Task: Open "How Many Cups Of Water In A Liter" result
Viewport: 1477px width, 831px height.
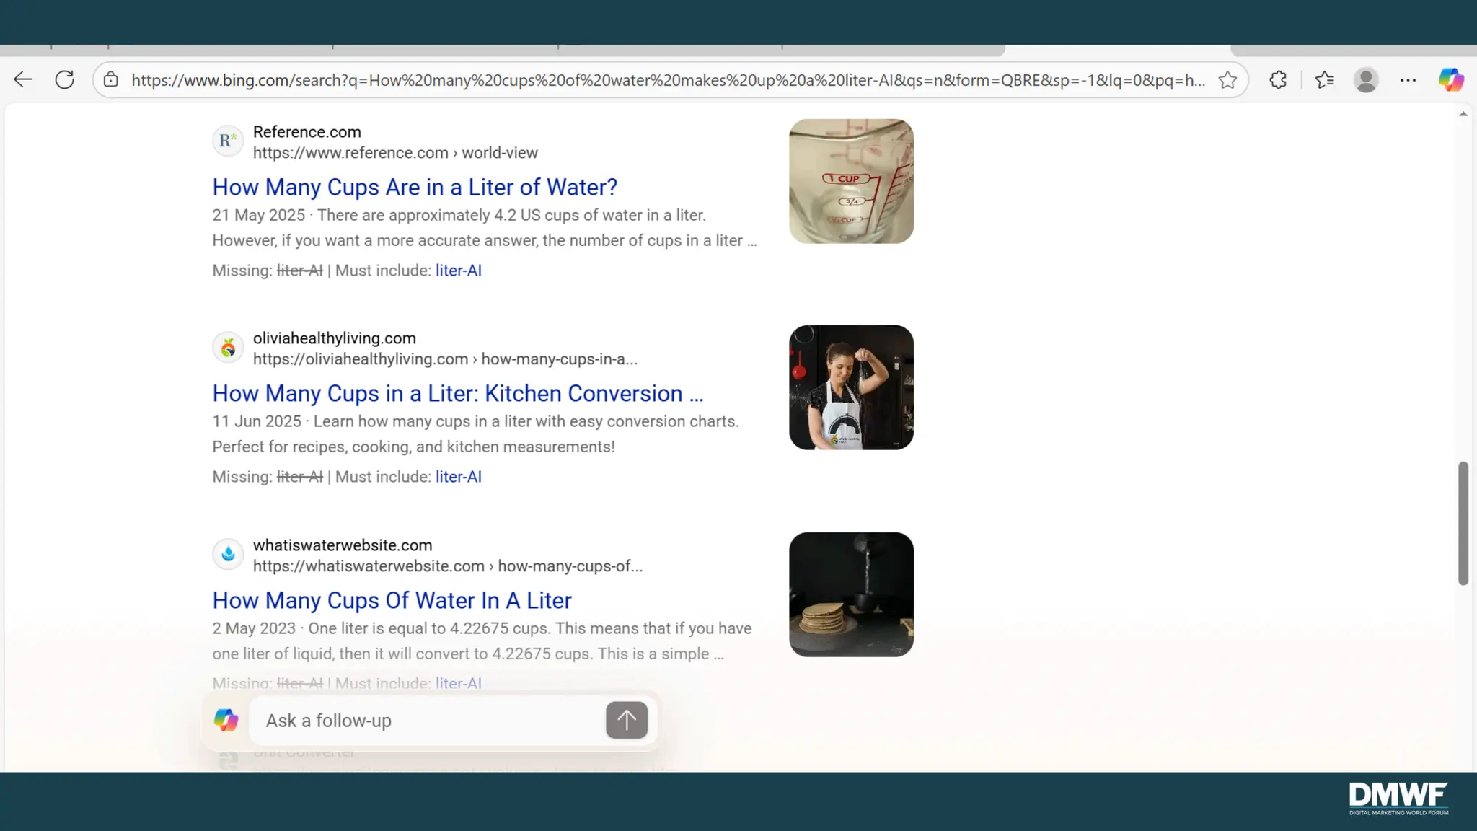Action: point(392,600)
